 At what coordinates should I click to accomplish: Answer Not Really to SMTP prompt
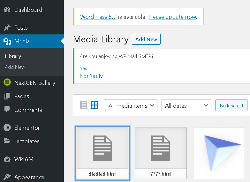[91, 76]
